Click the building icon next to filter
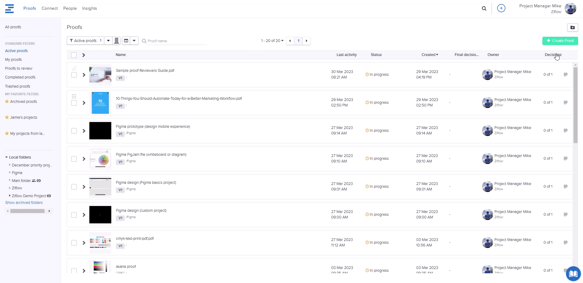 [116, 41]
